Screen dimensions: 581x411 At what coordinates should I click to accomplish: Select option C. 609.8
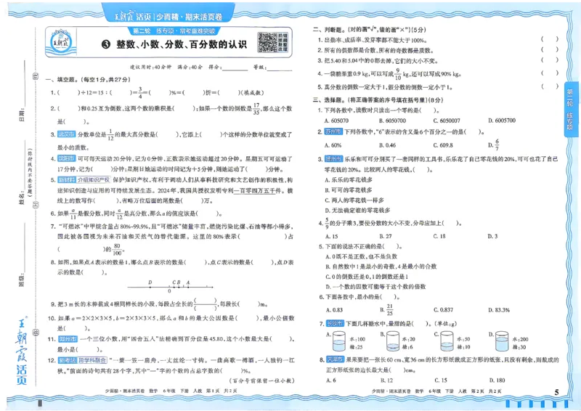click(x=443, y=145)
